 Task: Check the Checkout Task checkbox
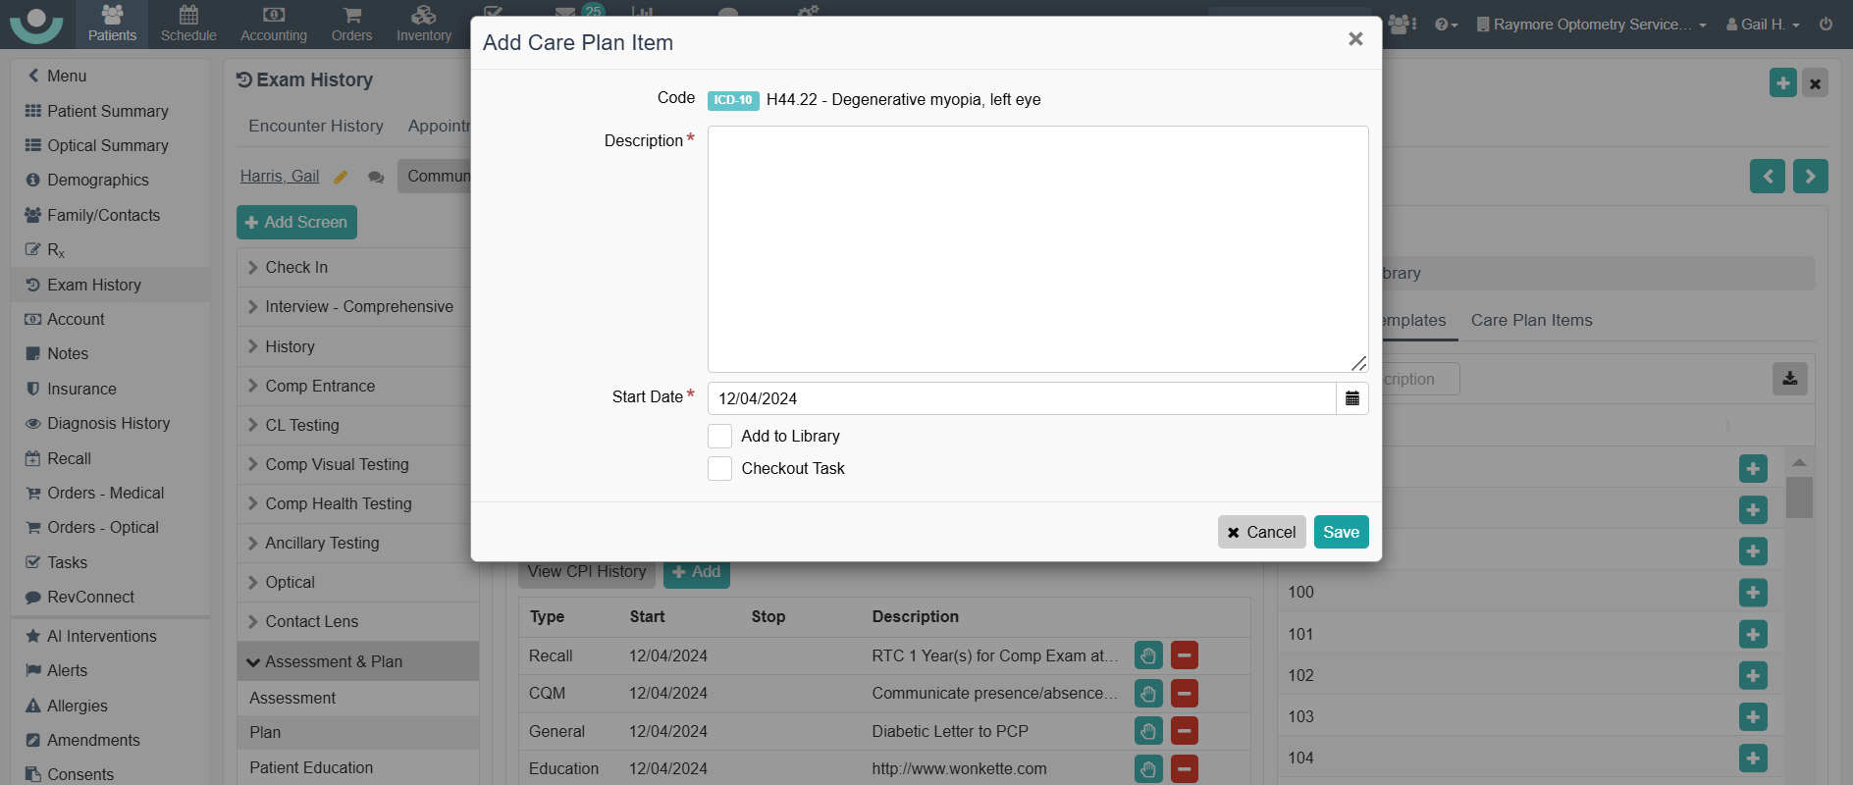point(720,468)
